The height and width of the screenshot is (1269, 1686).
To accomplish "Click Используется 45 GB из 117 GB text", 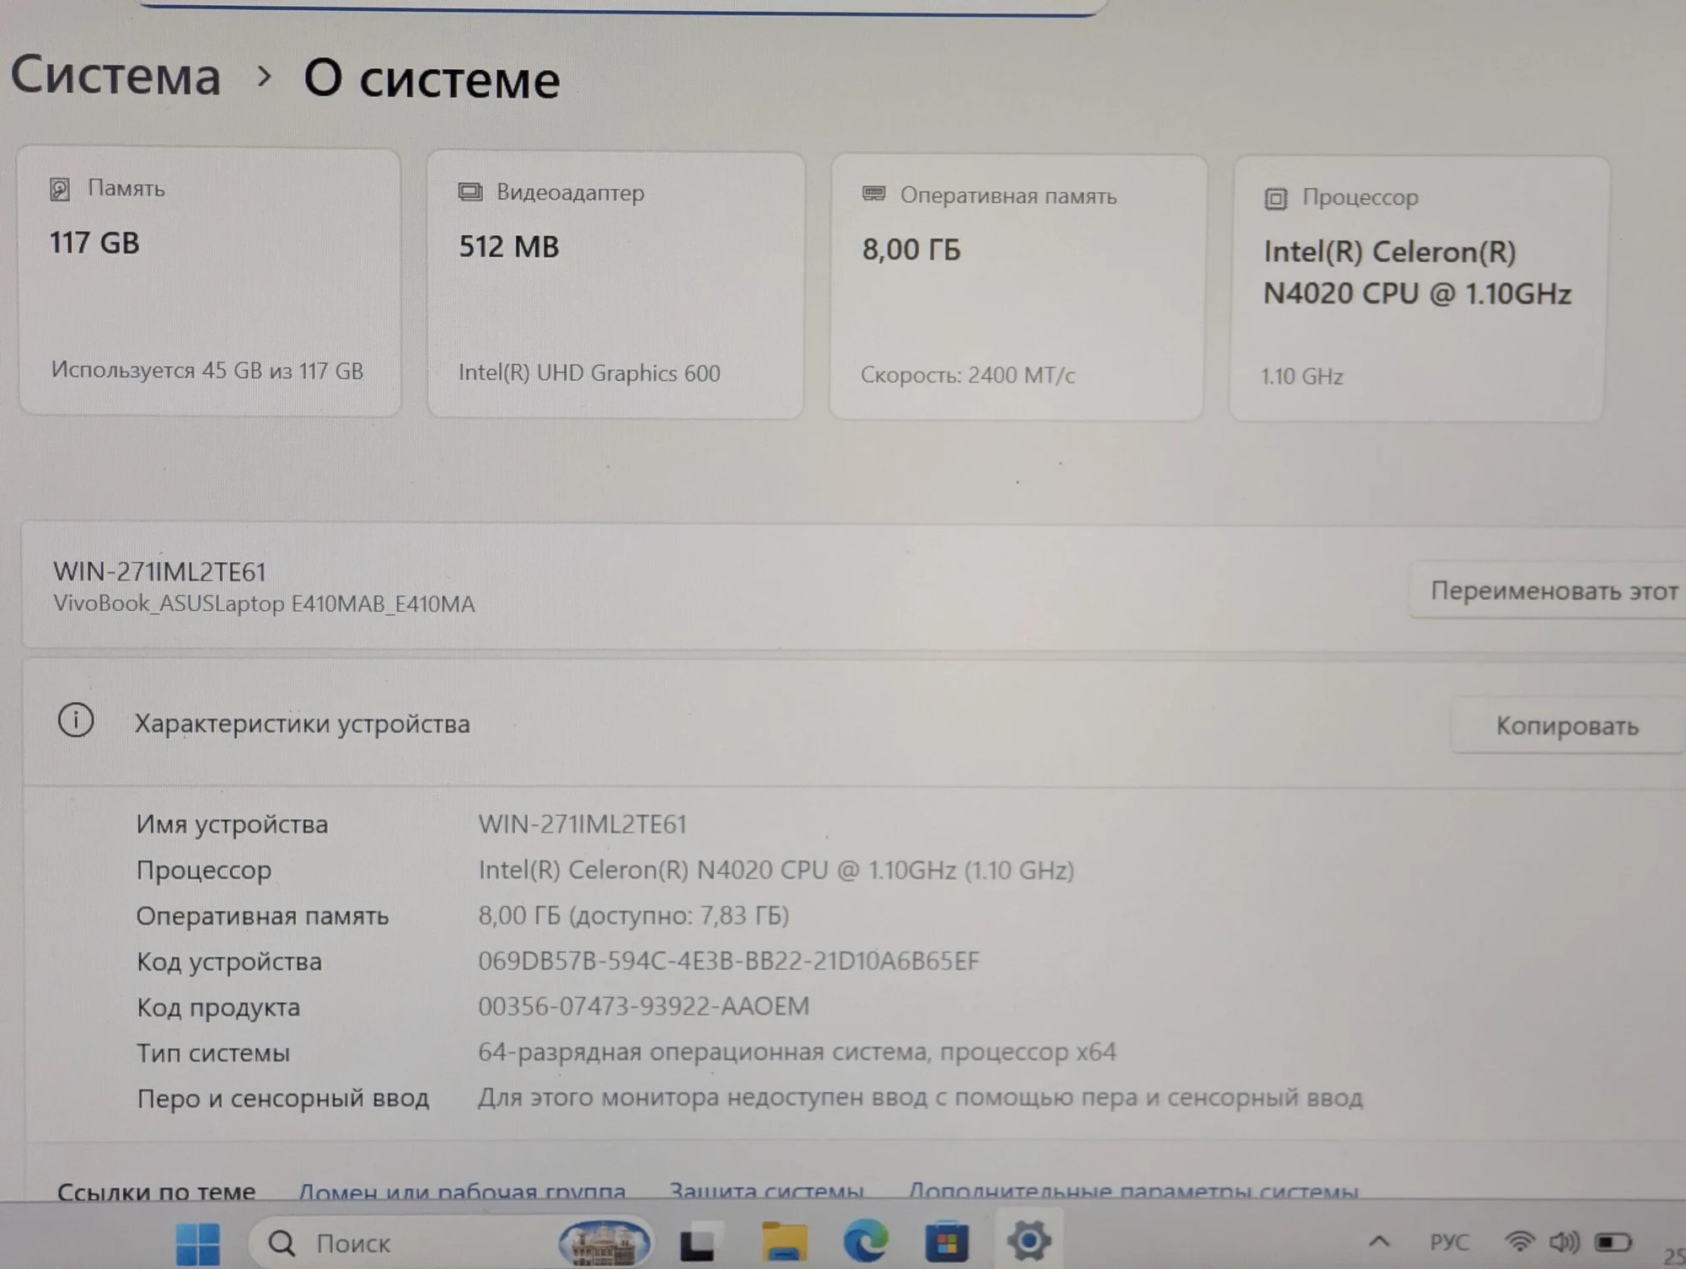I will click(x=207, y=370).
